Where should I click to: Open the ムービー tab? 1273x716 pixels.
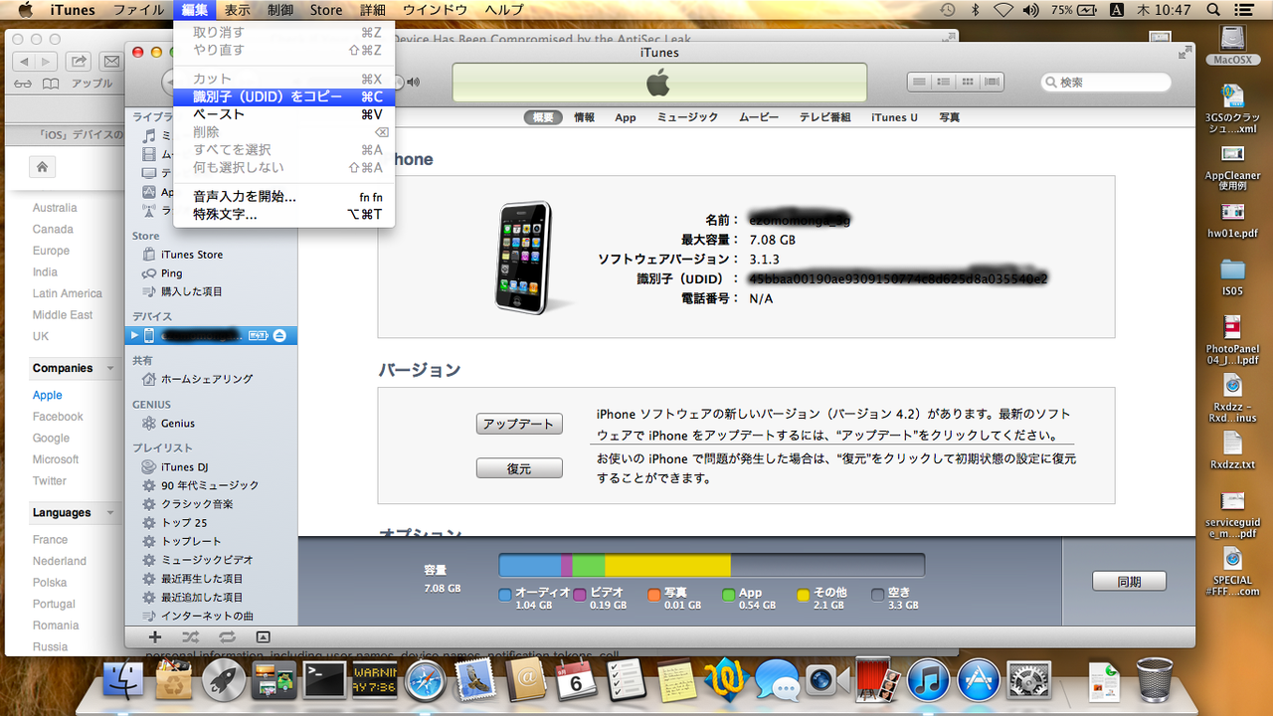(759, 117)
